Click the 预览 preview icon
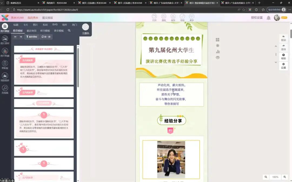 (164, 18)
